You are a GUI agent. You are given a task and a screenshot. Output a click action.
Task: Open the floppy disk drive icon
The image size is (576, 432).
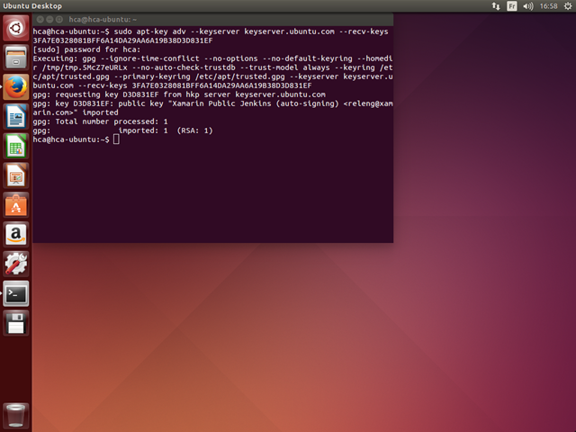pos(16,323)
